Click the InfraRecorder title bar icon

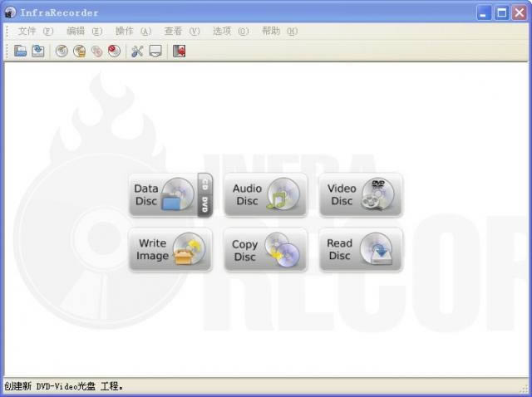click(x=10, y=12)
